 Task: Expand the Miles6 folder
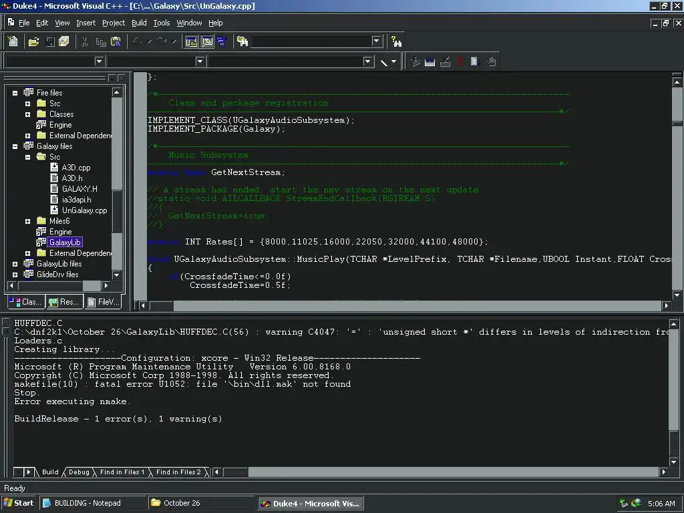pyautogui.click(x=27, y=221)
